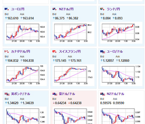Click the Euro/Yen candlestick chart thumbnail
This screenshot has width=145, height=124.
26,33
